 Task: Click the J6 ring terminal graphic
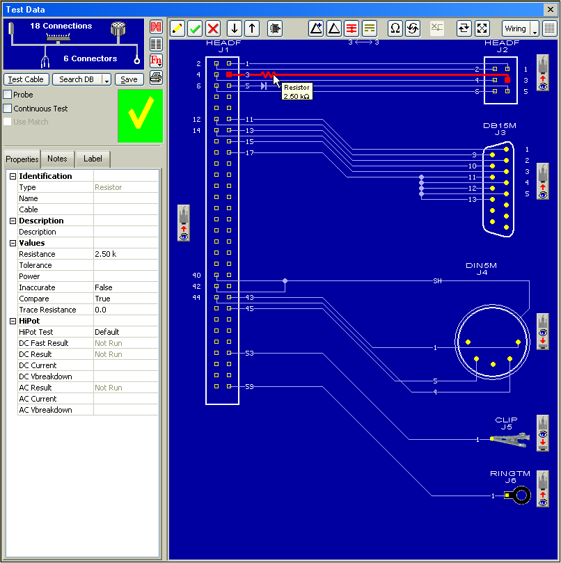[518, 495]
